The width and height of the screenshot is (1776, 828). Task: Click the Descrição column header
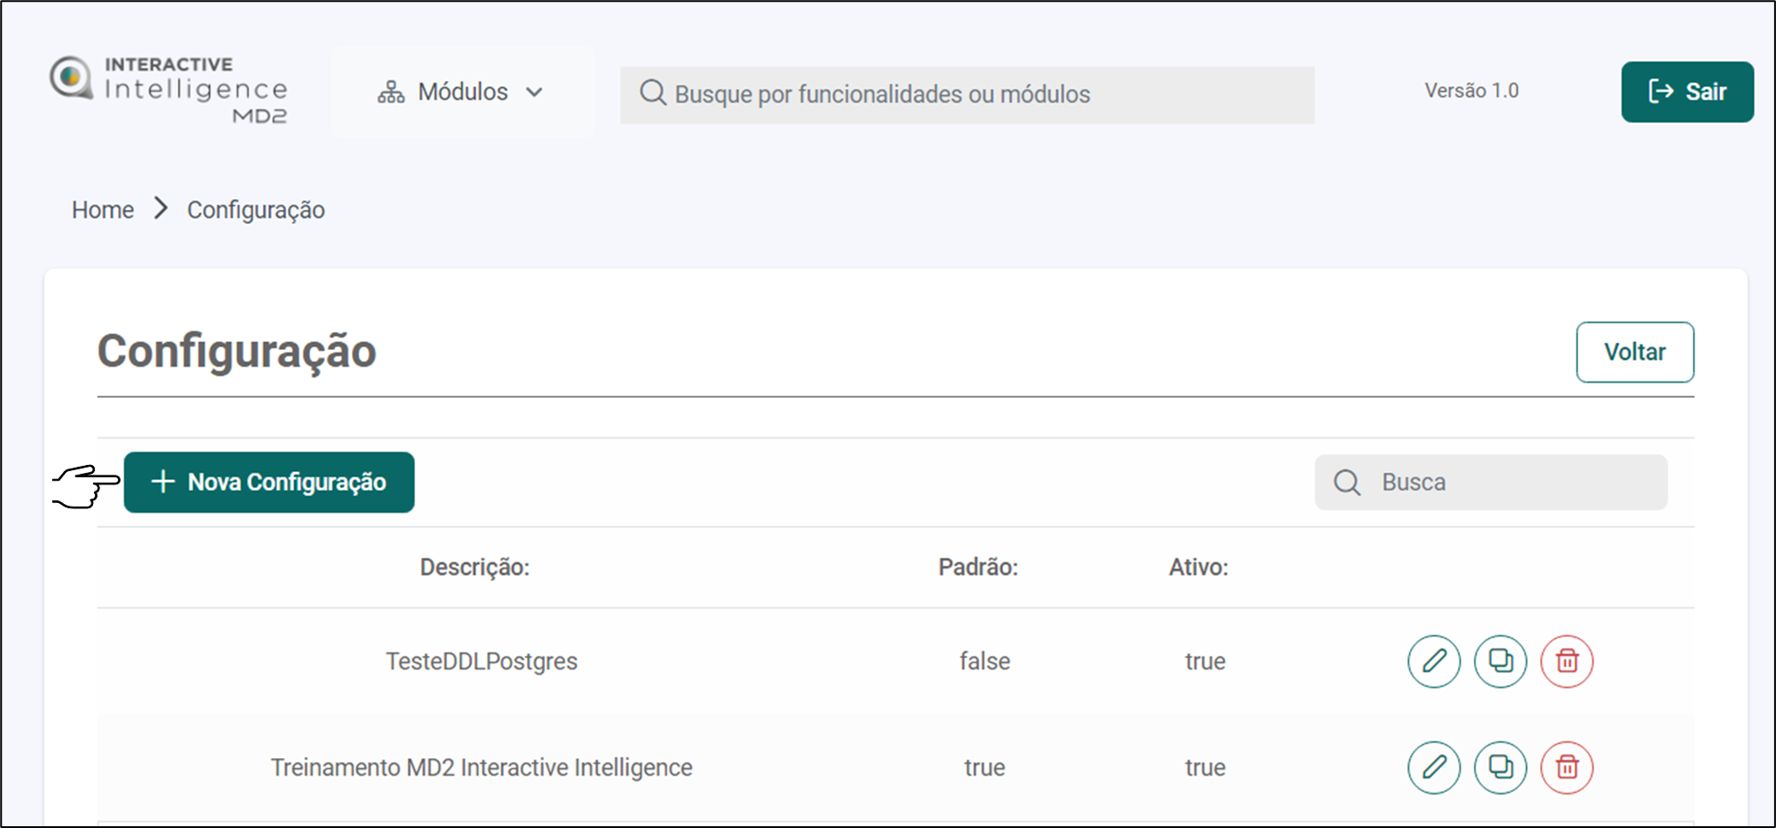tap(474, 568)
